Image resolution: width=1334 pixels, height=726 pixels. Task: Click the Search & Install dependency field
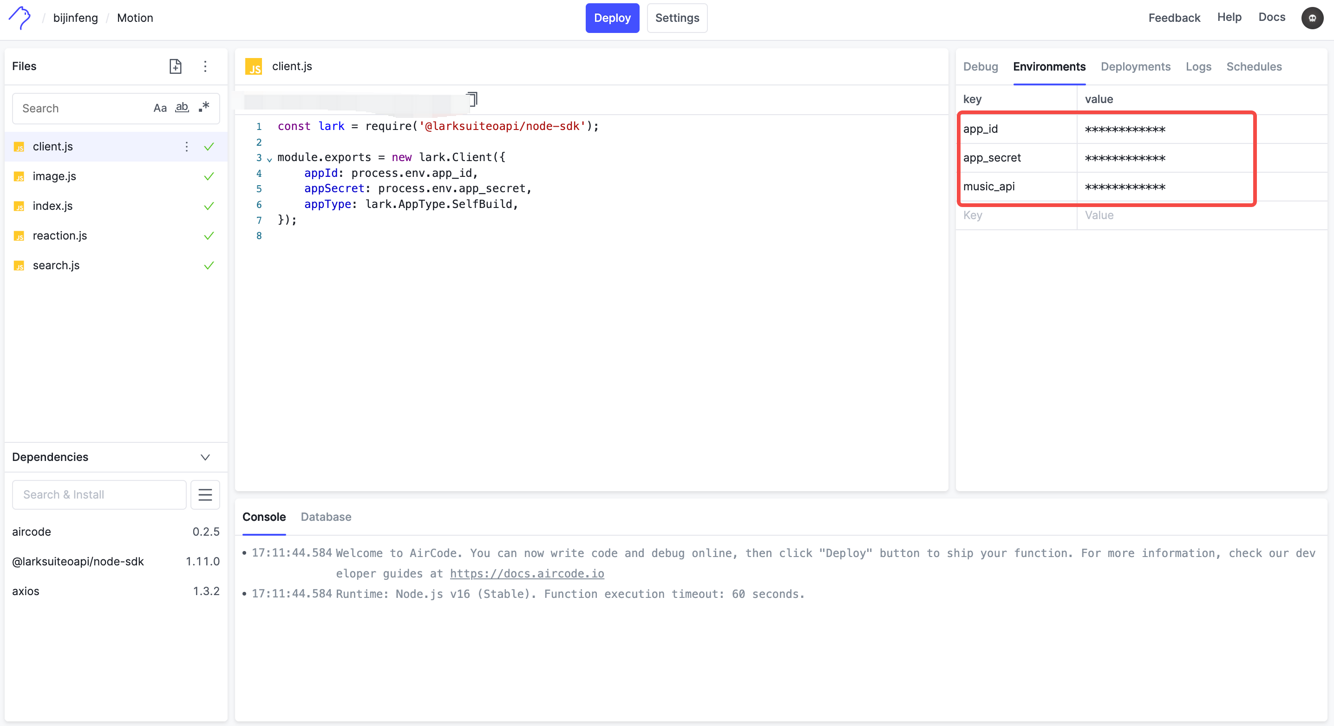(99, 495)
